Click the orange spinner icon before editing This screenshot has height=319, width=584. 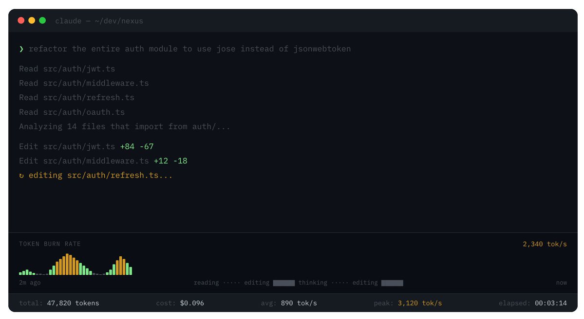coord(21,176)
